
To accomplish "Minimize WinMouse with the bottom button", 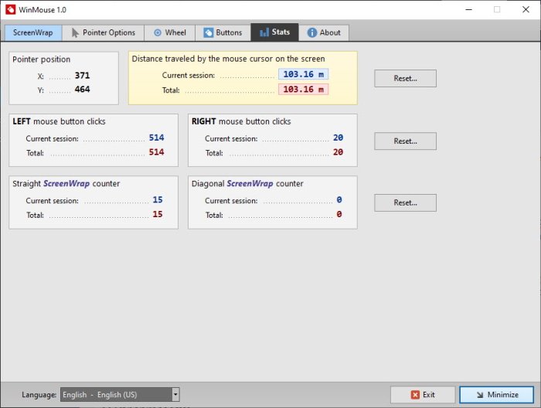I will [496, 395].
